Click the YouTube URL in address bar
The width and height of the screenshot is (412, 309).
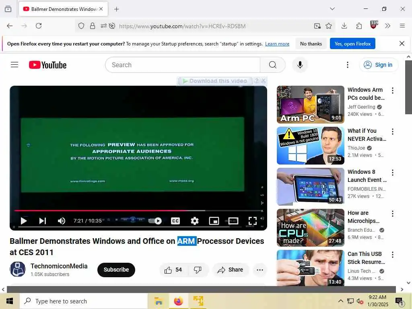[x=182, y=26]
